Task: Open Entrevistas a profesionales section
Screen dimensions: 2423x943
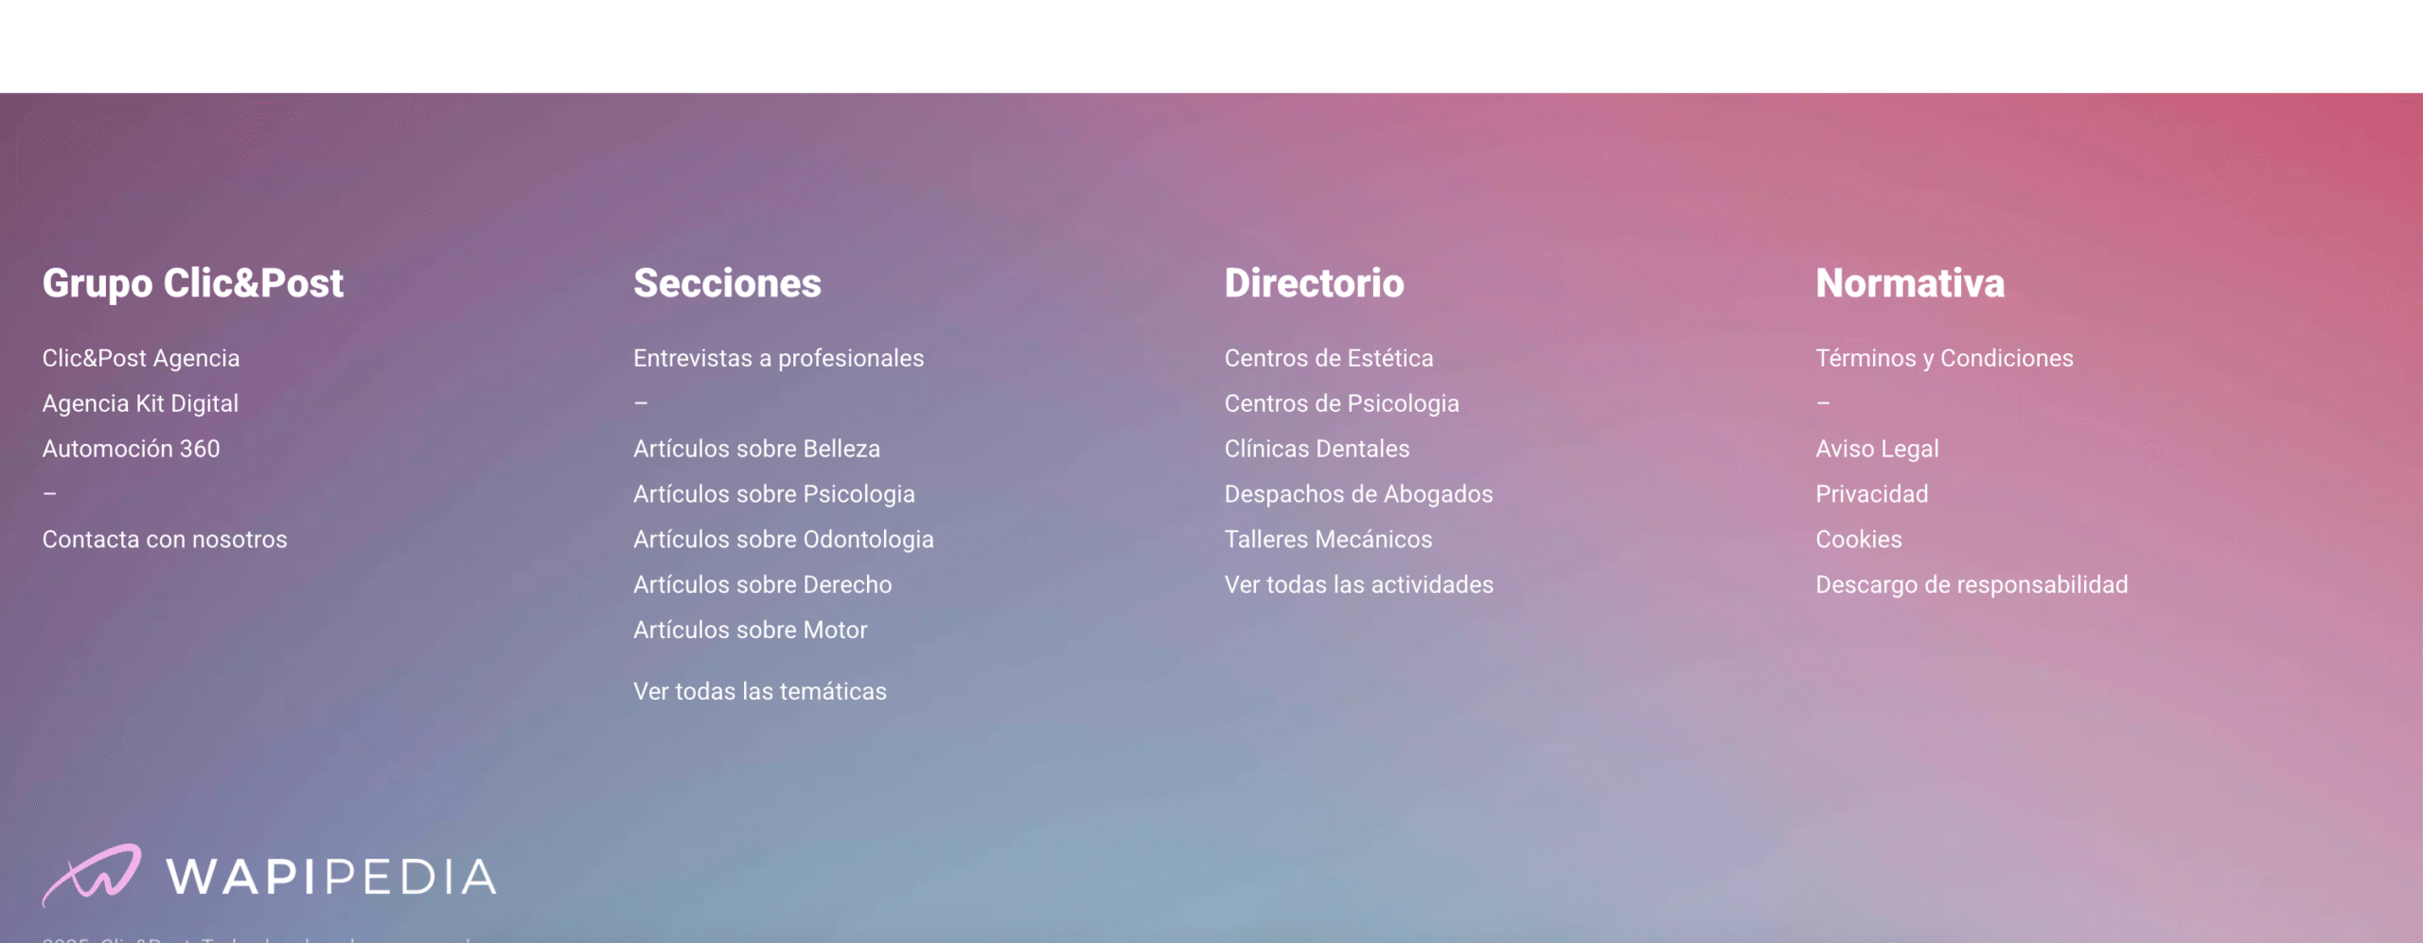Action: click(778, 358)
